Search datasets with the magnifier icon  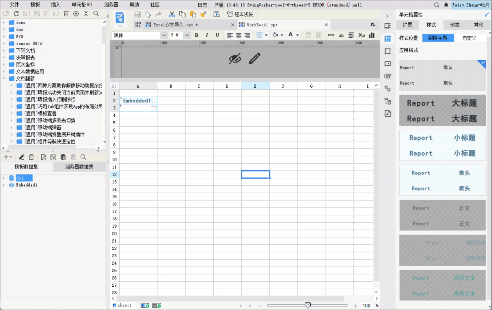(83, 157)
